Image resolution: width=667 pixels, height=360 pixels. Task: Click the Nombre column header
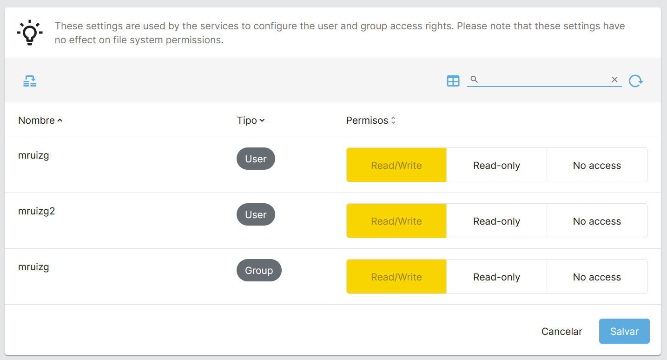pyautogui.click(x=36, y=120)
